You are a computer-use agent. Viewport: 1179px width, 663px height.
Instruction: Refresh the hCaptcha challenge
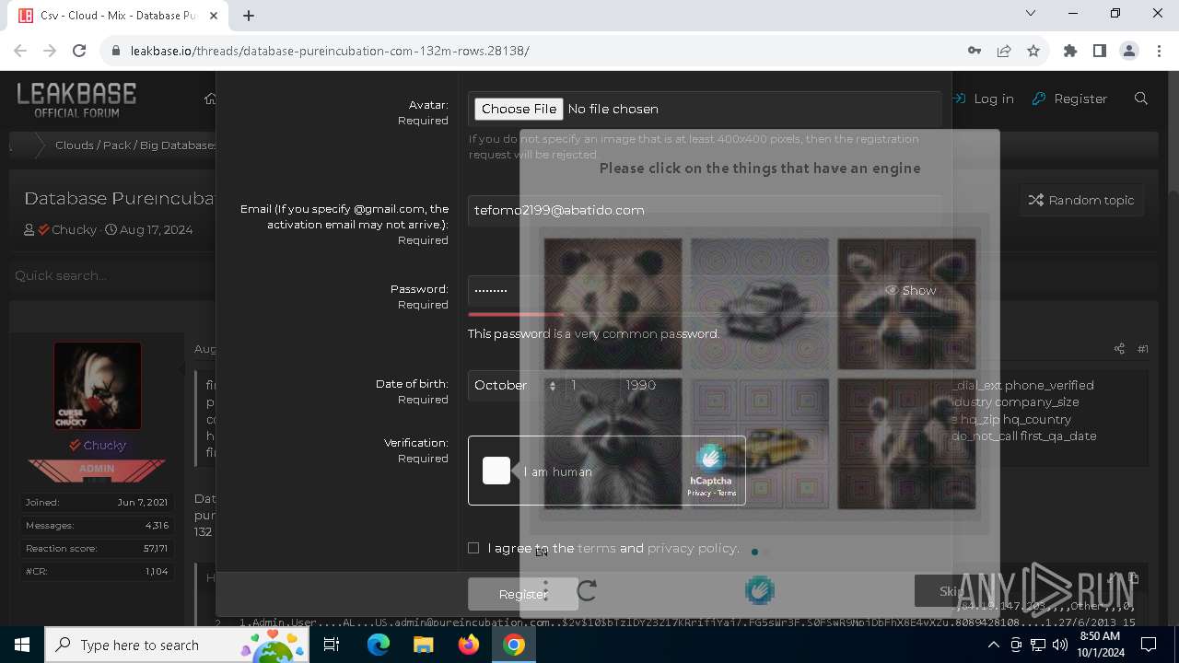point(587,590)
